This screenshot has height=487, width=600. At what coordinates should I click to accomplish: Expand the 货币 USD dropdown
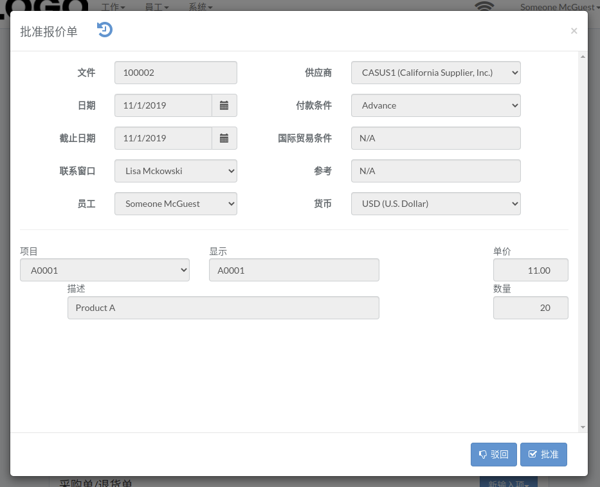tap(436, 204)
